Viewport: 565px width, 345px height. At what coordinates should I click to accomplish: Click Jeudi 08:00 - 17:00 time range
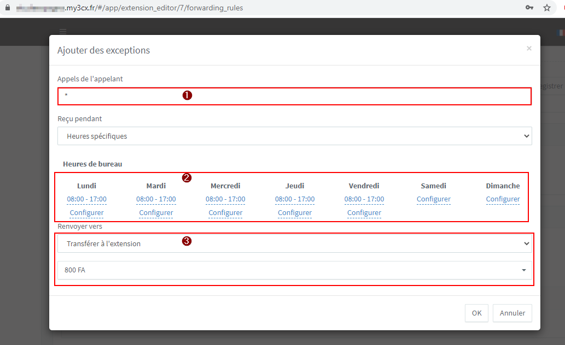coord(295,199)
